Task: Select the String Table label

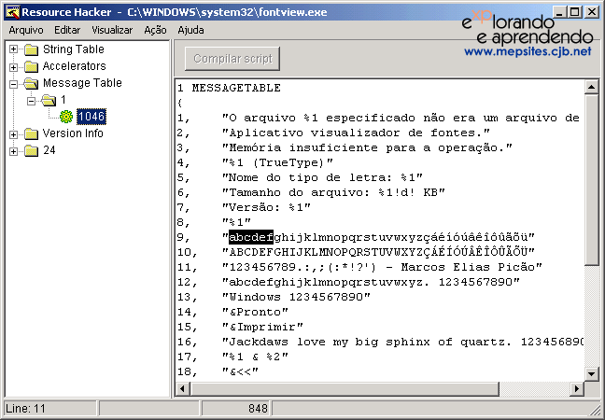Action: (x=74, y=49)
